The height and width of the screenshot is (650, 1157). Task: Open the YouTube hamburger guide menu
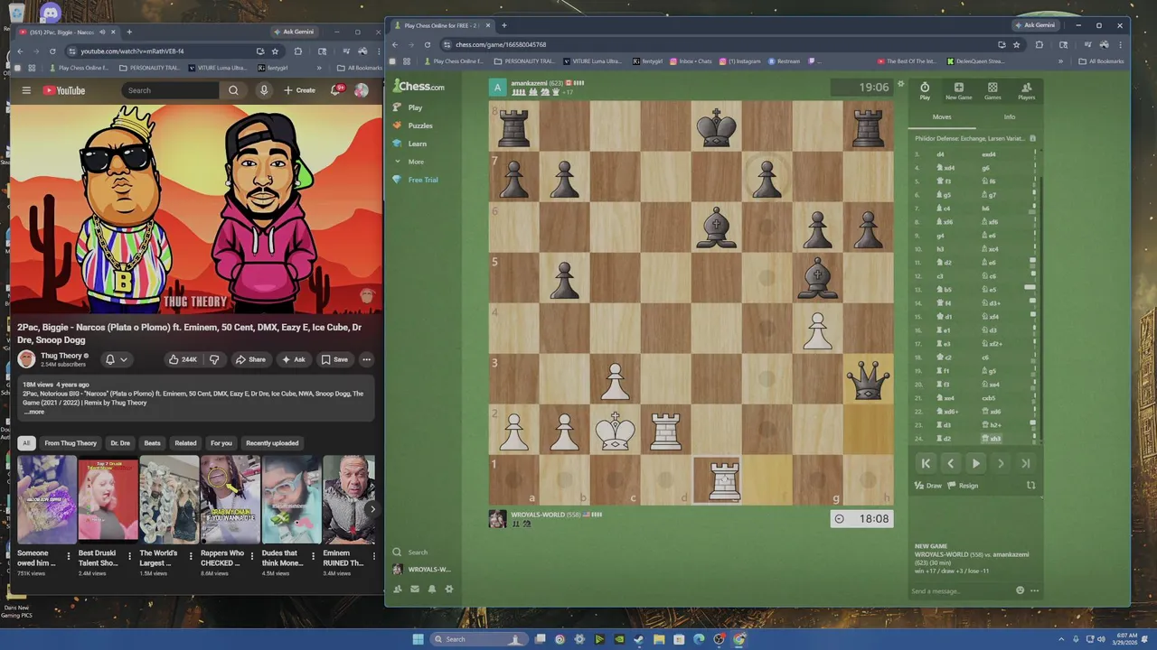click(26, 90)
